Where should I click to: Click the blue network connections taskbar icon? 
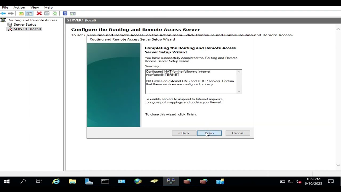pyautogui.click(x=220, y=182)
